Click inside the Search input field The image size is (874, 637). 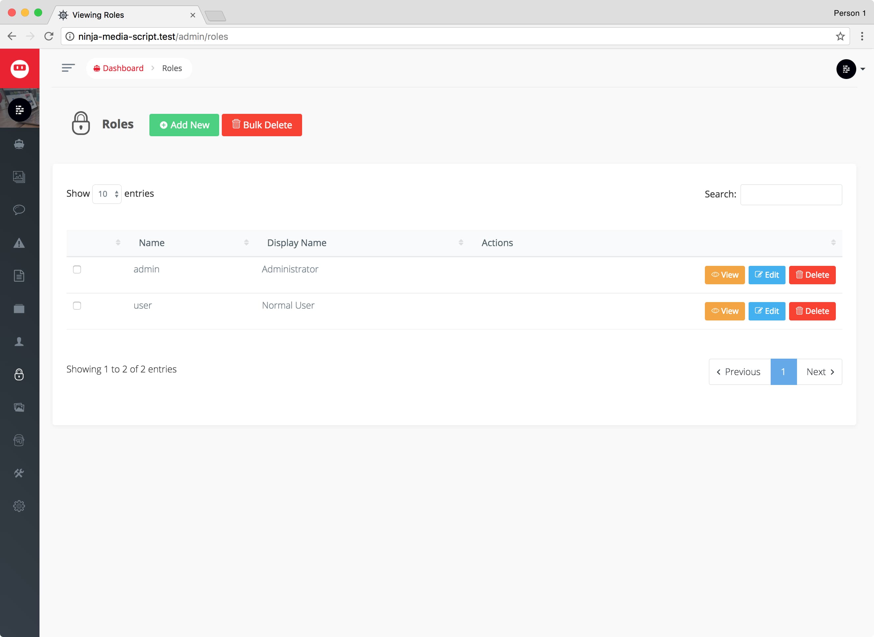[x=791, y=195]
